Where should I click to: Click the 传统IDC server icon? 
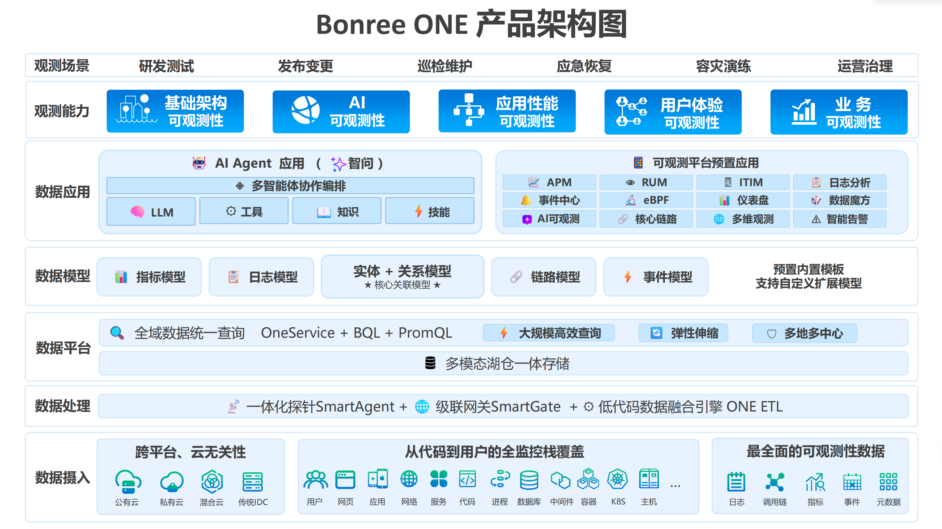pyautogui.click(x=253, y=482)
